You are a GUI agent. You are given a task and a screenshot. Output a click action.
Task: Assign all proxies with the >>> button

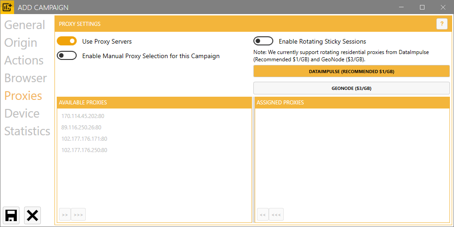tap(78, 214)
